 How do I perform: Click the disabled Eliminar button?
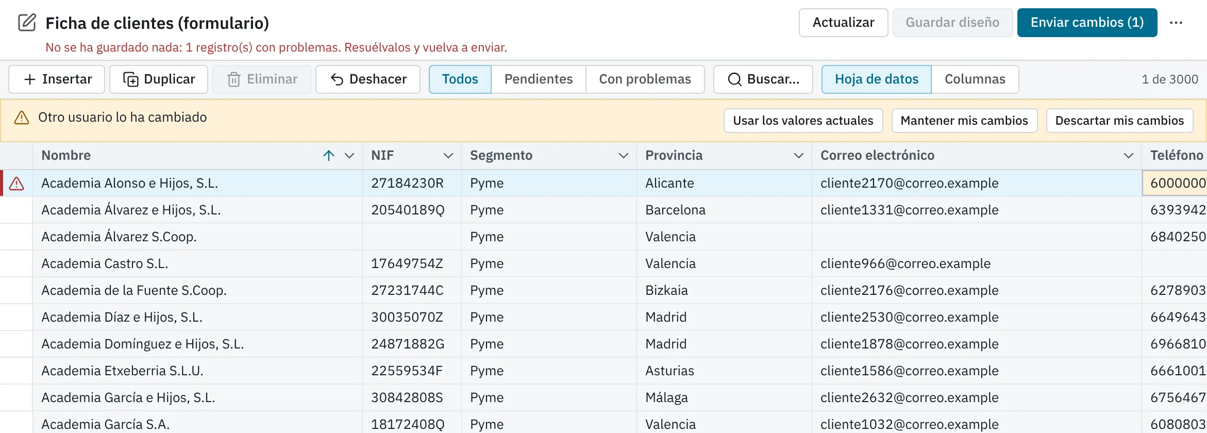point(262,79)
